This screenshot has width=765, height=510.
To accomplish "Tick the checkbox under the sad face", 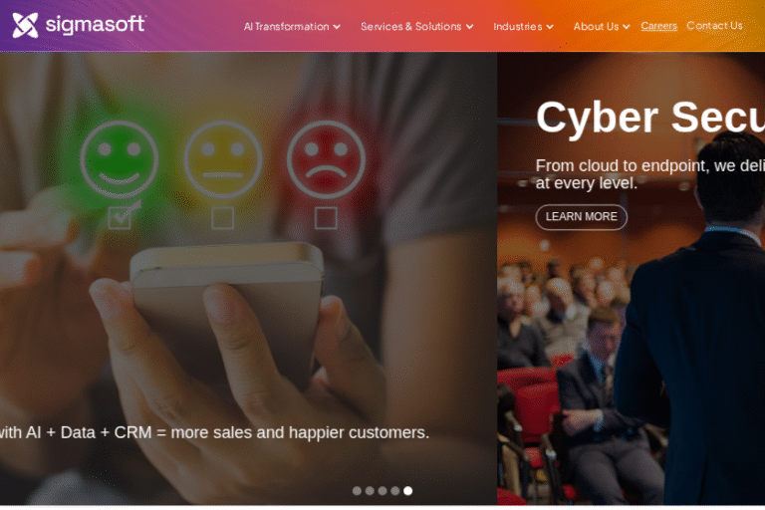I will tap(326, 218).
